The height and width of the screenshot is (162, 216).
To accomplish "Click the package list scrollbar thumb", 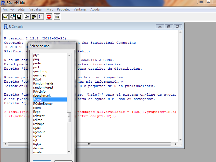I will coord(69,117).
